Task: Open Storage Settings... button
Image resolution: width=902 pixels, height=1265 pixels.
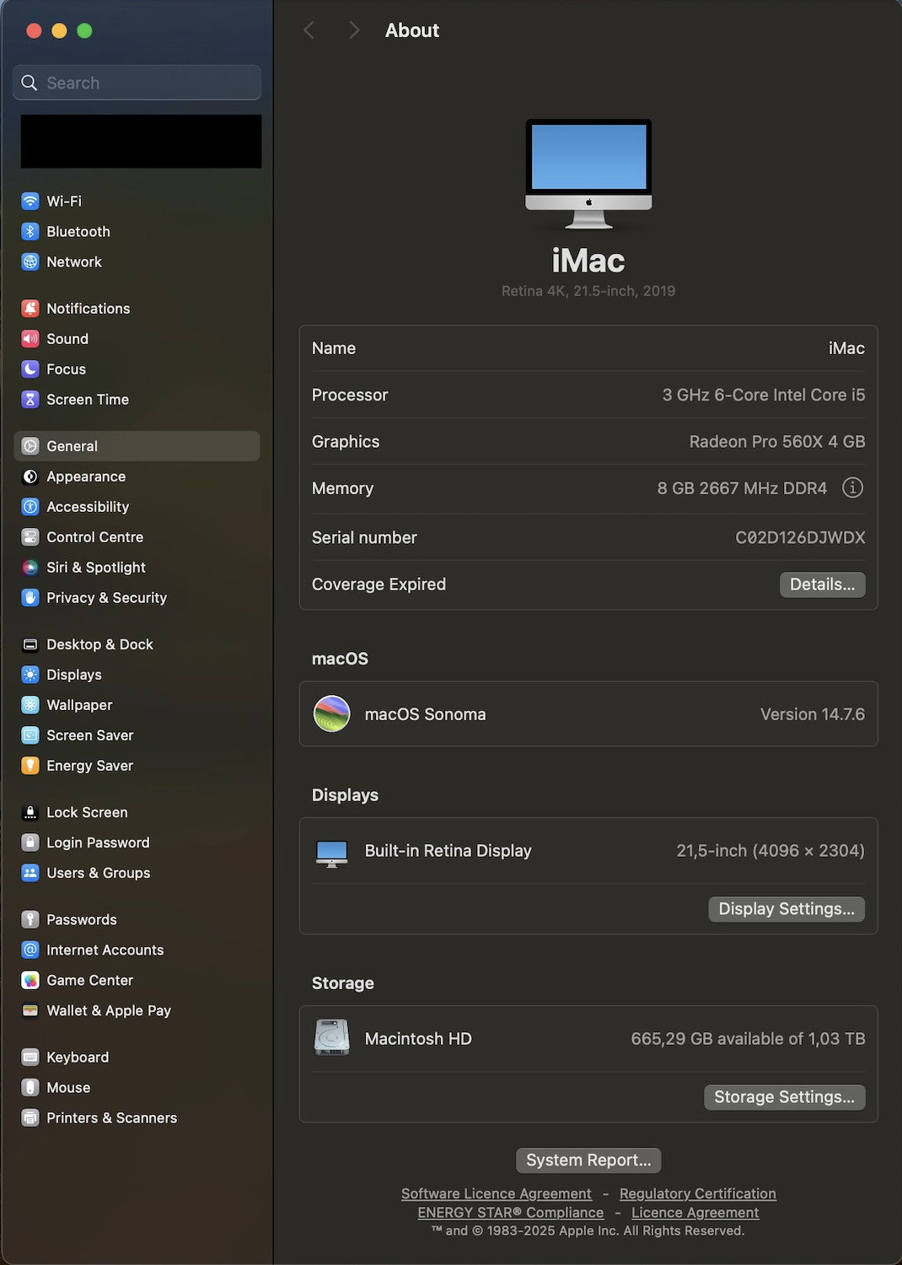Action: click(x=784, y=1096)
